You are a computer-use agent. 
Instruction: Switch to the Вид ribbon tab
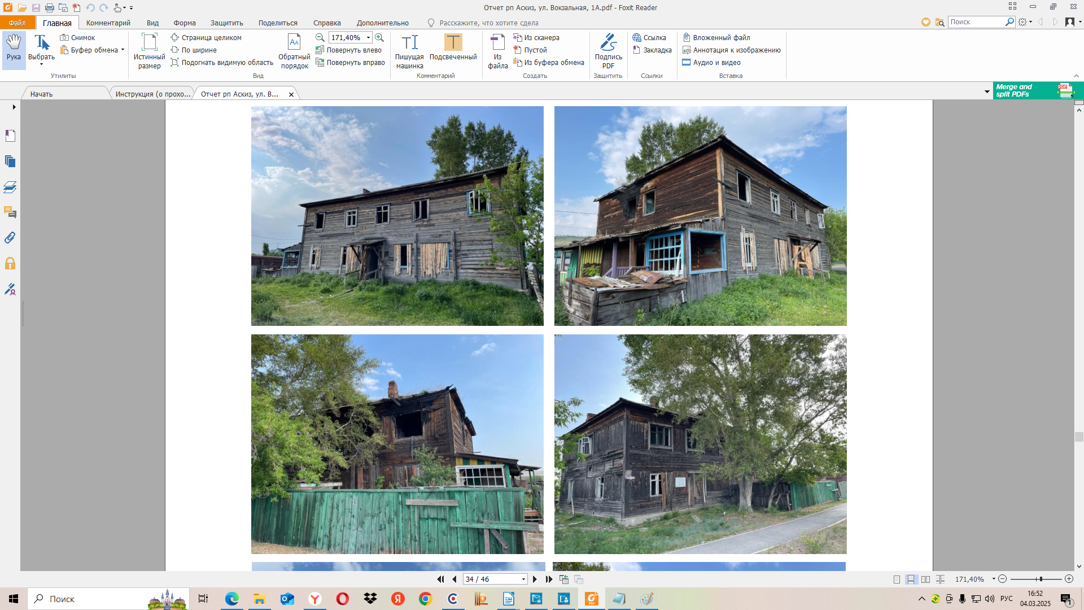click(152, 23)
